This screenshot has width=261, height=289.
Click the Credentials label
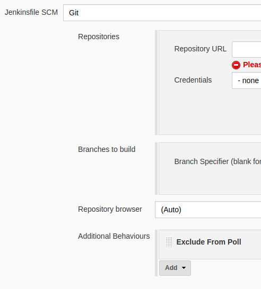click(193, 80)
